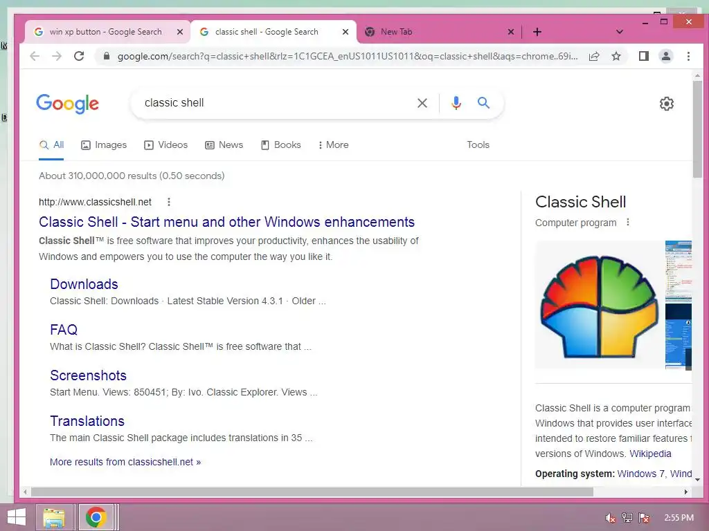
Task: Go back to the previous page
Action: [35, 56]
